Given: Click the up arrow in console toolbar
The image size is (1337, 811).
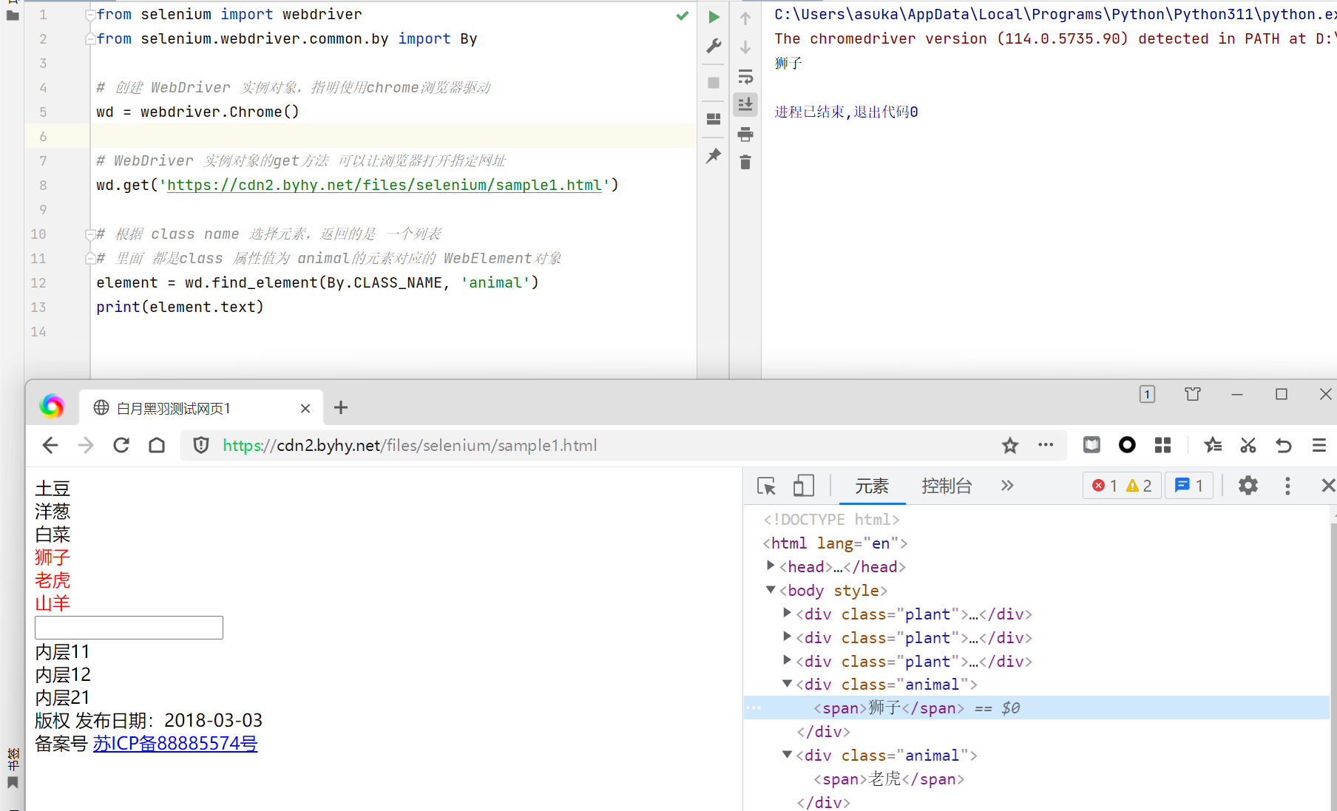Looking at the screenshot, I should [745, 18].
